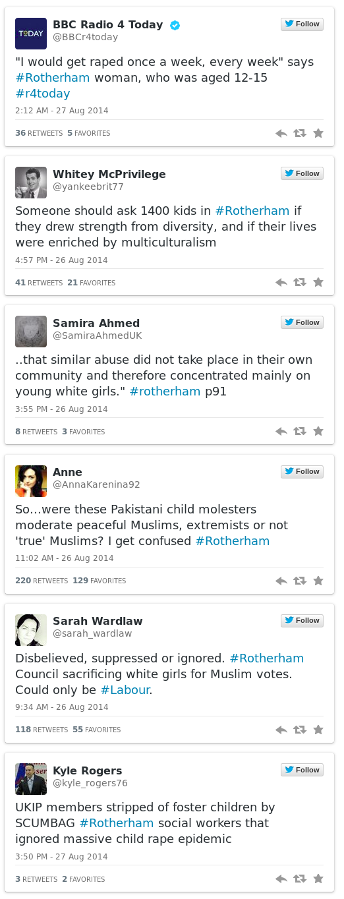Favorite Kyle Rogers' tweet

point(318,879)
